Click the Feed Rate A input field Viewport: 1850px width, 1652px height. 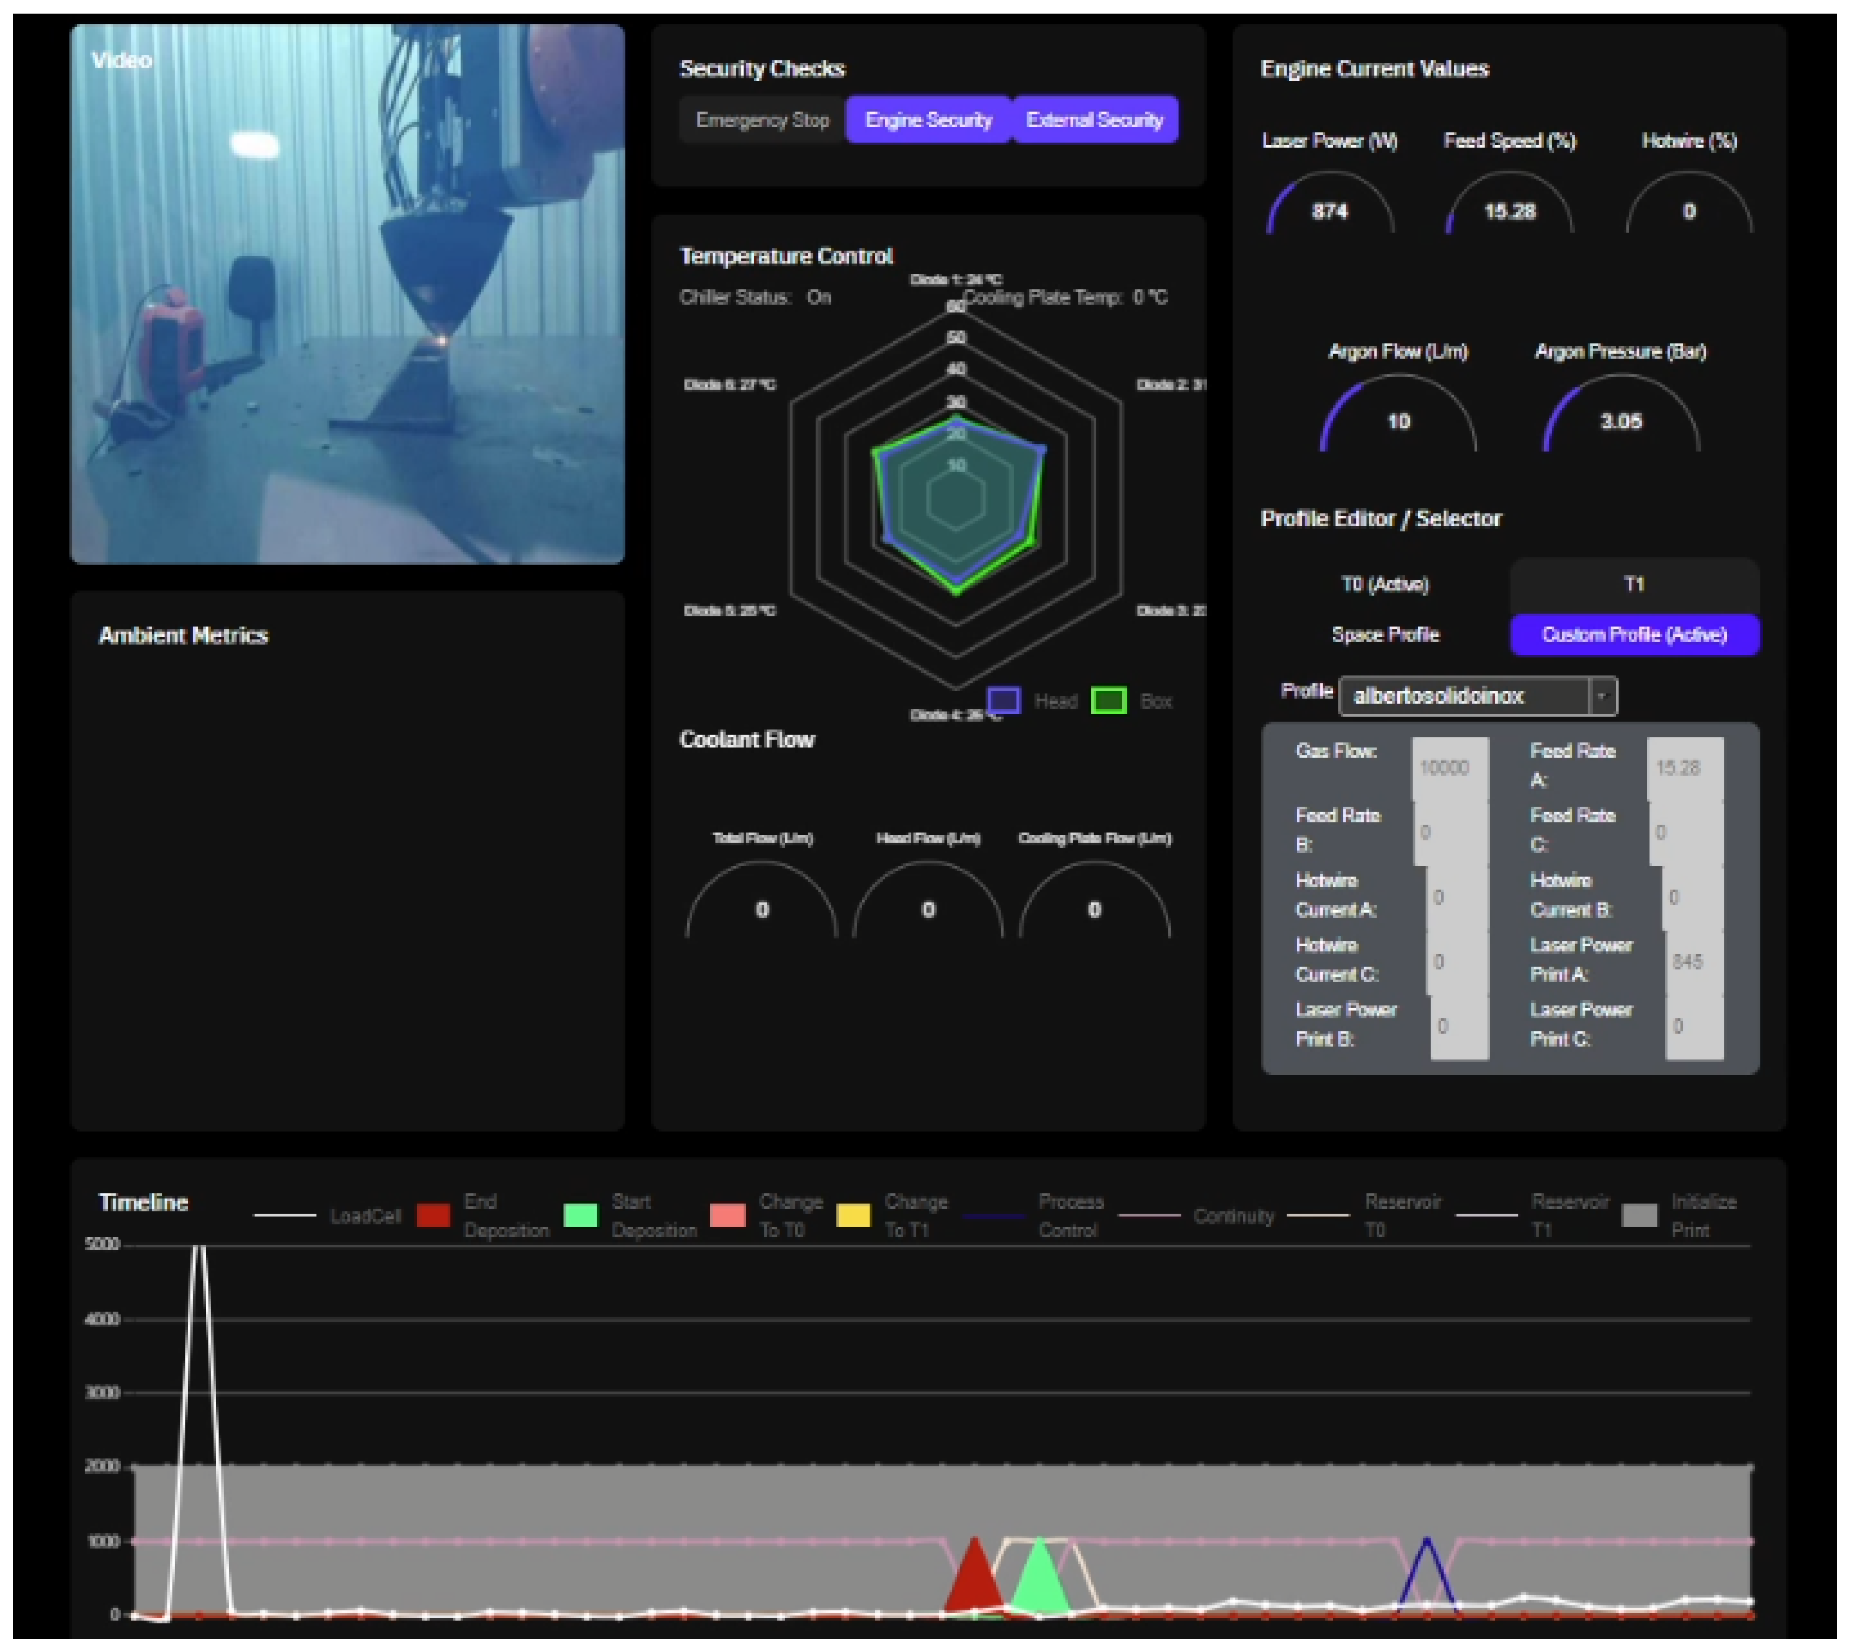[x=1684, y=768]
